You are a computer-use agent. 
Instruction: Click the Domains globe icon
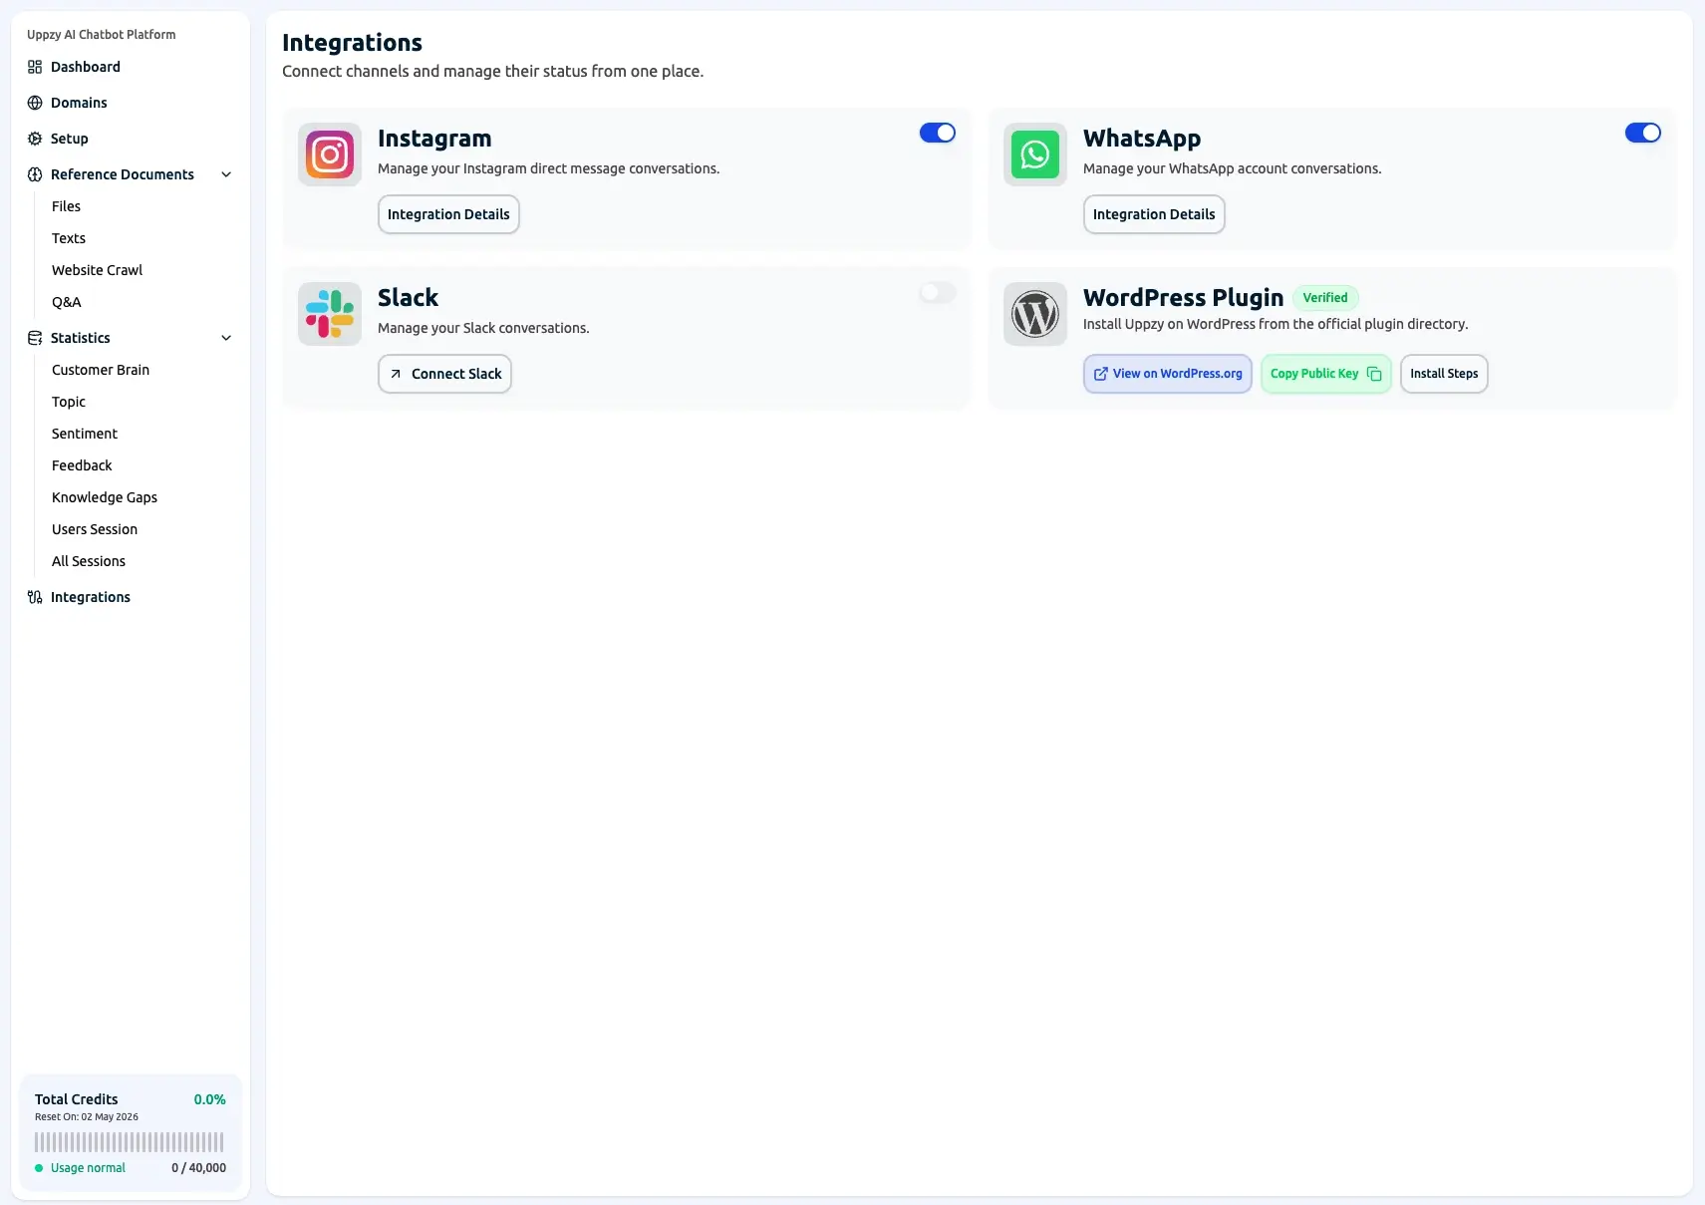coord(35,103)
